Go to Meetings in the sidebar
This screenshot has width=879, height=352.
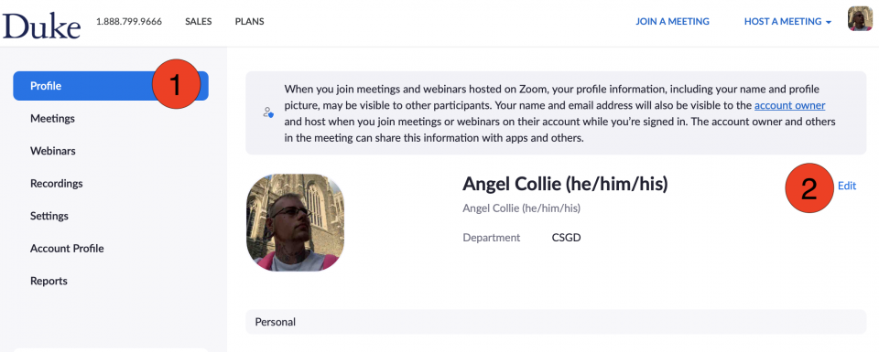pos(52,119)
